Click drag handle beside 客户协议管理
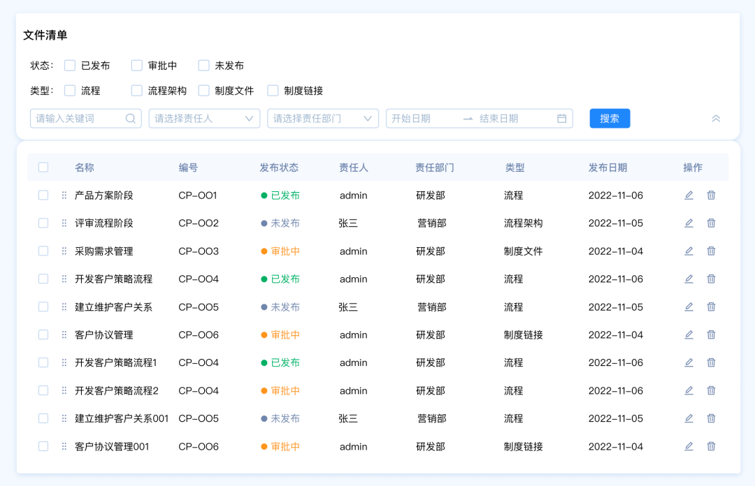Viewport: 755px width, 486px height. (x=64, y=335)
